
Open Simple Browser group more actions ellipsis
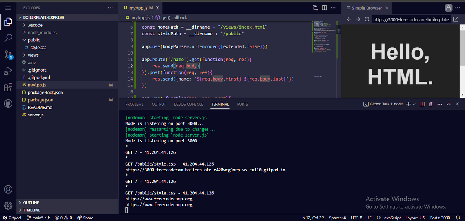(x=458, y=8)
